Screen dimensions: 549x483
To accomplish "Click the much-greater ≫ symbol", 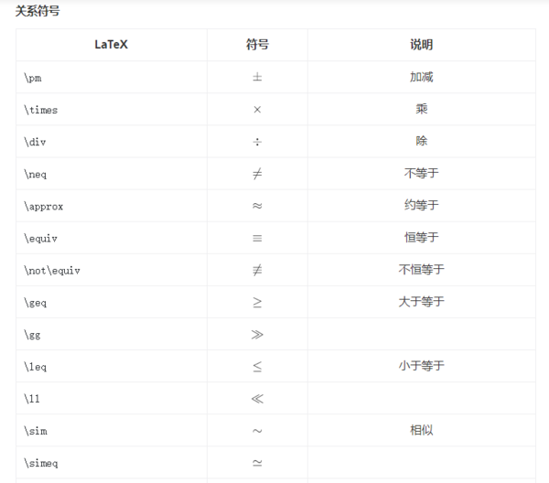I will click(257, 334).
